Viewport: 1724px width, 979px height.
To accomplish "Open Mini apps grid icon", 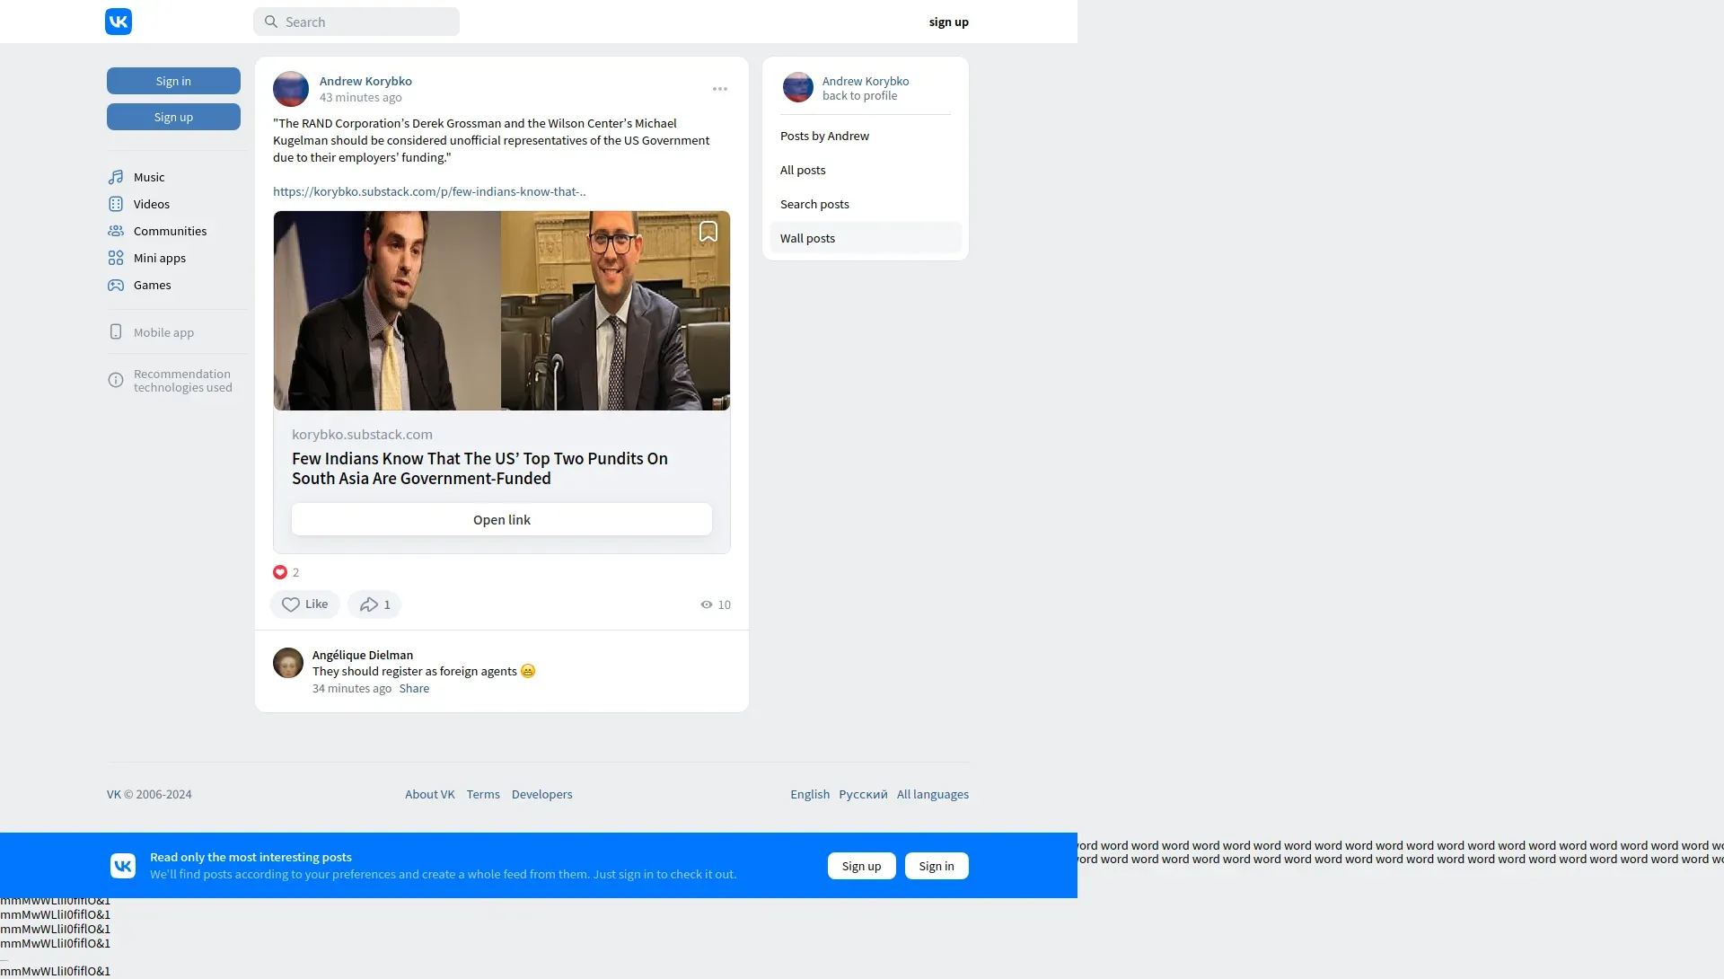I will [116, 258].
